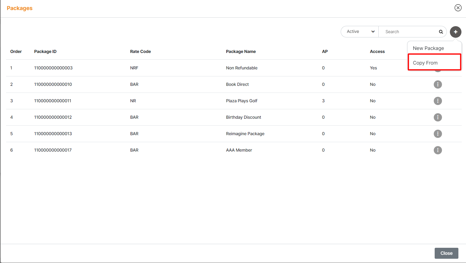Select package ID 110000000000013
Viewport: 466px width, 263px height.
coord(53,134)
